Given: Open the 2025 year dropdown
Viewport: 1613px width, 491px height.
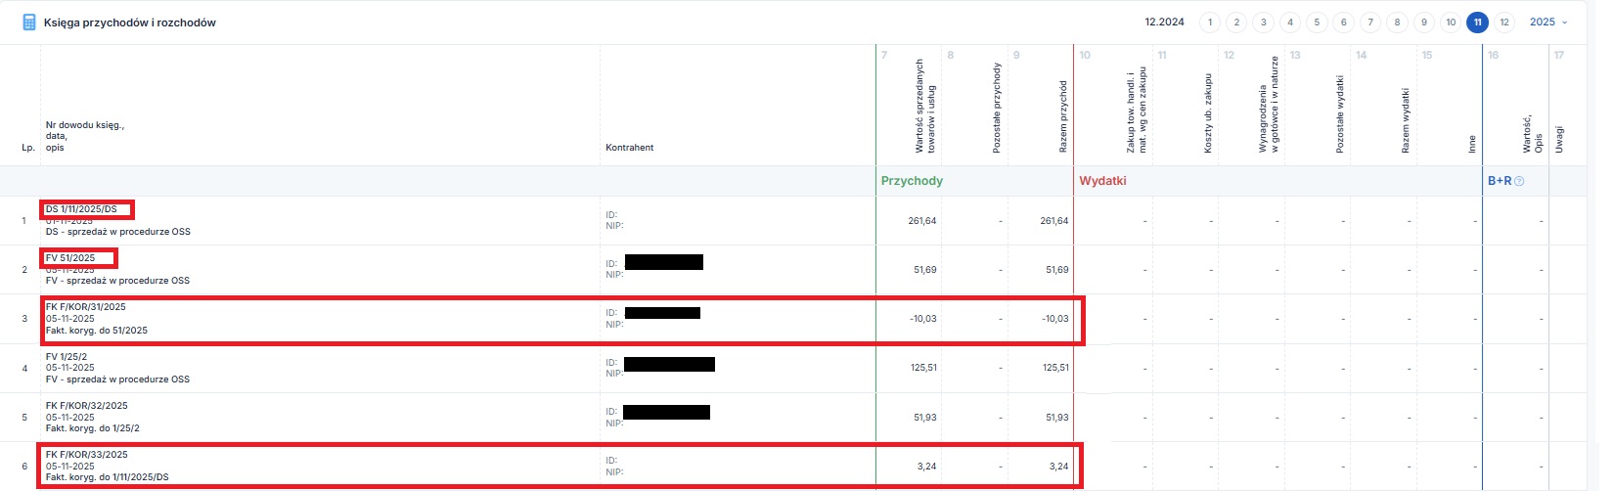Looking at the screenshot, I should (1548, 22).
